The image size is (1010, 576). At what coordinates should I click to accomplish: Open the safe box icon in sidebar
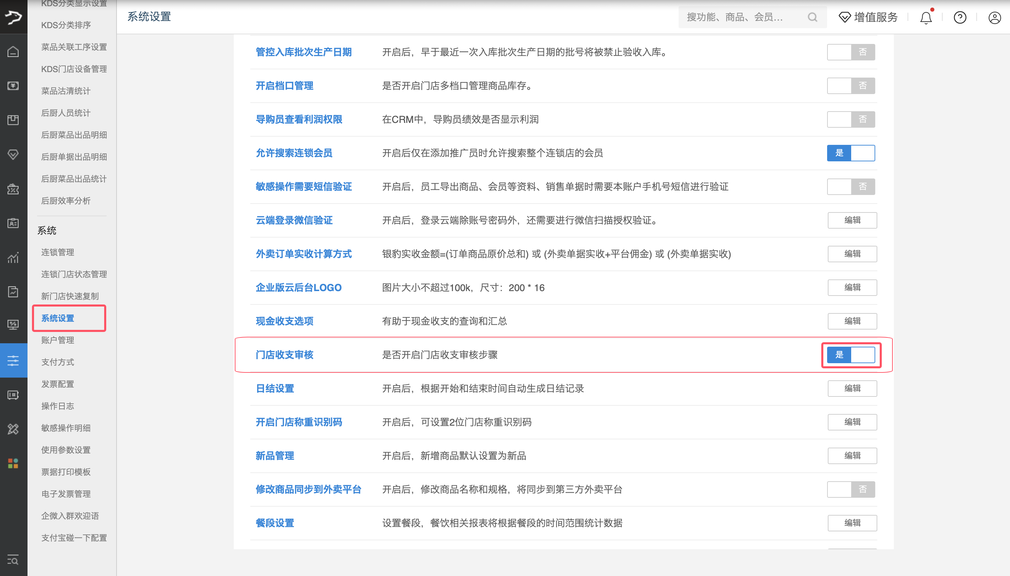point(13,395)
